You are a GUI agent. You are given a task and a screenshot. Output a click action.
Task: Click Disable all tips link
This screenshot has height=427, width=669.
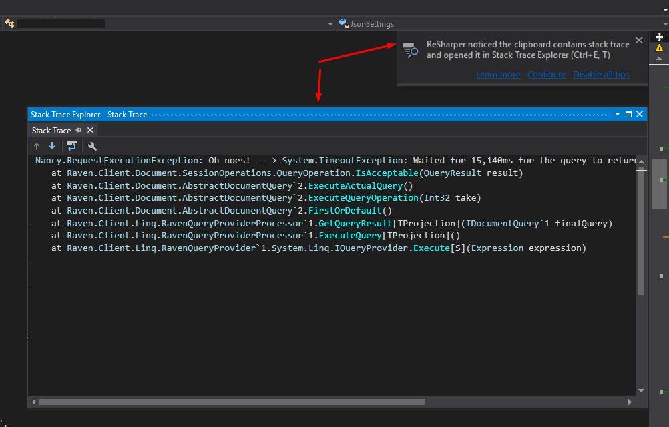click(x=601, y=75)
